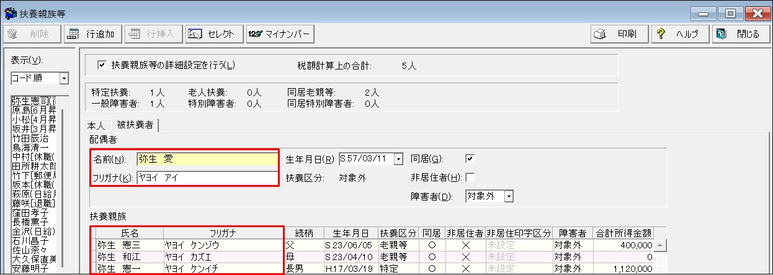Open the 生年月日 date dropdown
Screen dimensions: 773x275
pos(398,159)
